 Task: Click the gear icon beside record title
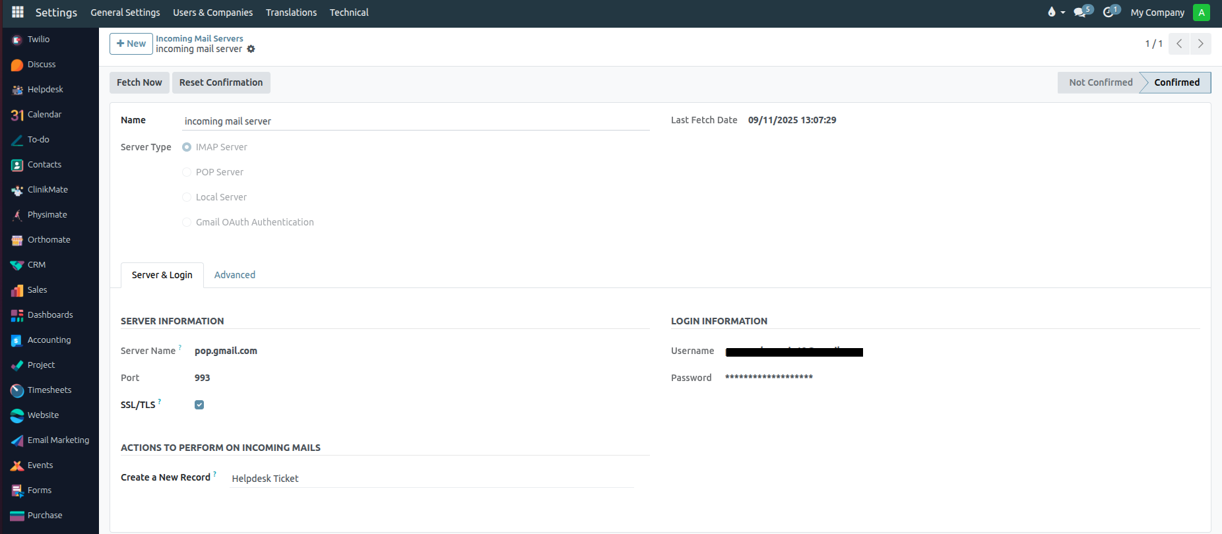[x=251, y=49]
